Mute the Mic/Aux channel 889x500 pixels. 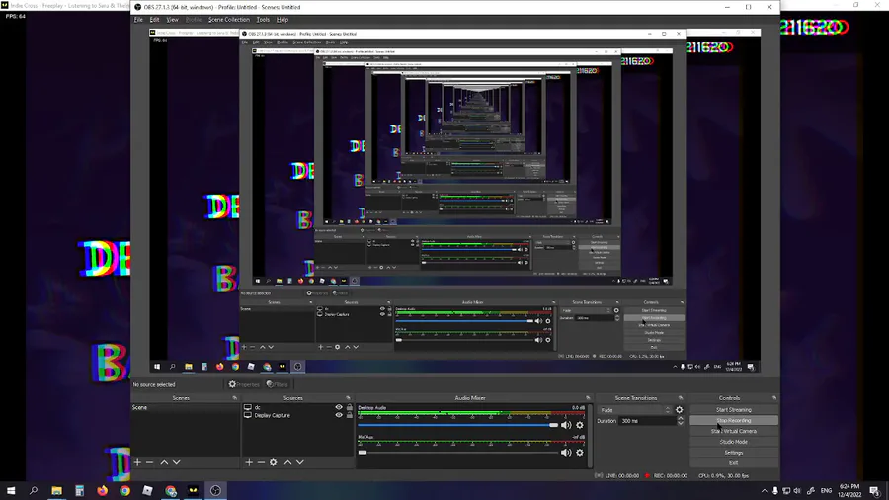(566, 453)
